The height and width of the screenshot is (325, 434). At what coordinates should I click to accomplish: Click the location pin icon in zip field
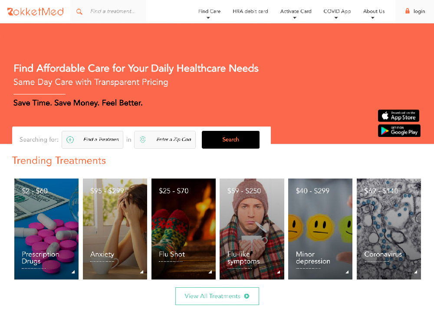(142, 140)
